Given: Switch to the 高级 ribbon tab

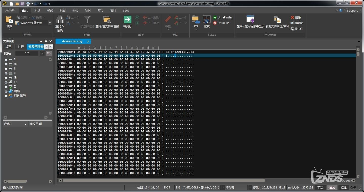Looking at the screenshot, I should pyautogui.click(x=126, y=10).
